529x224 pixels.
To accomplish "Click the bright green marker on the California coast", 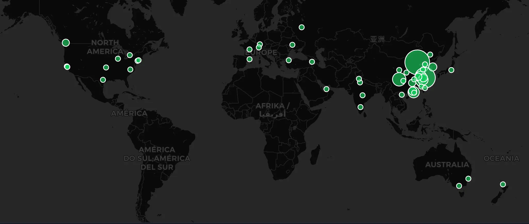I will (67, 67).
